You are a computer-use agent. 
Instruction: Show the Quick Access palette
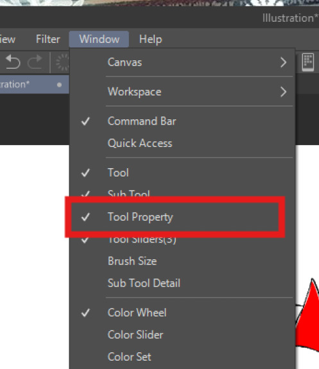[x=182, y=143]
